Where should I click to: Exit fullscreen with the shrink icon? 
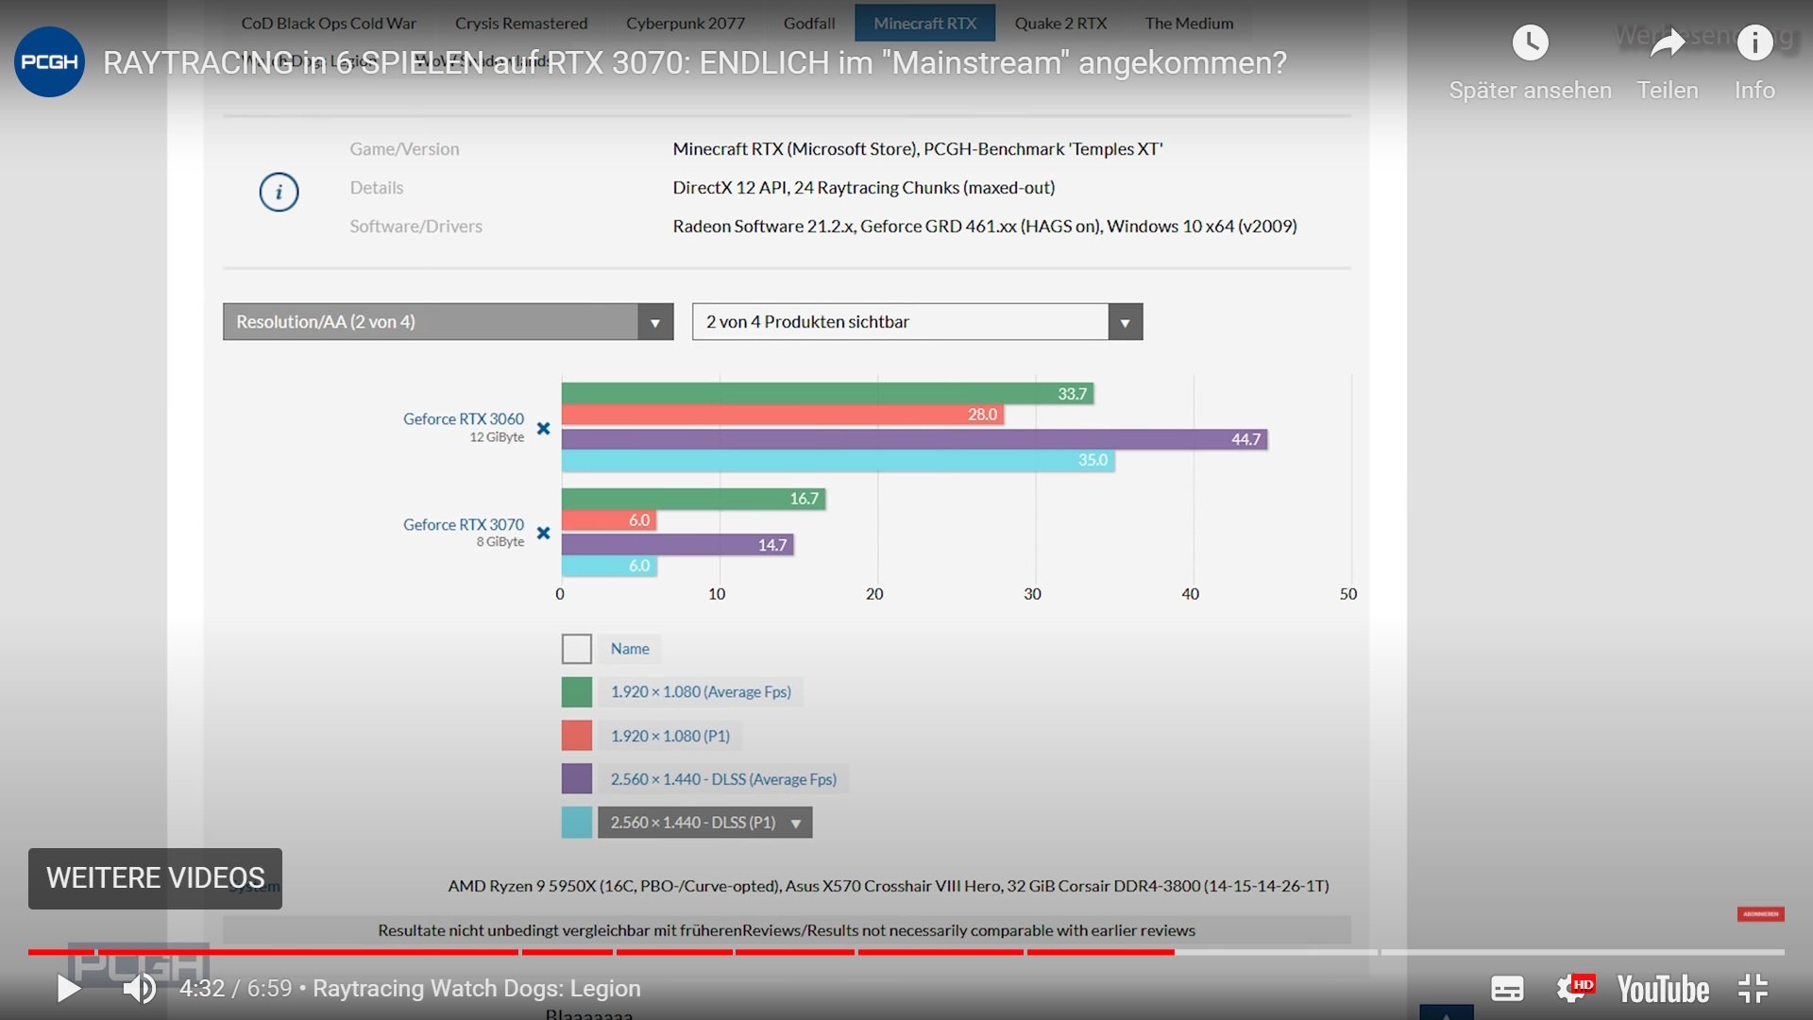[1753, 989]
